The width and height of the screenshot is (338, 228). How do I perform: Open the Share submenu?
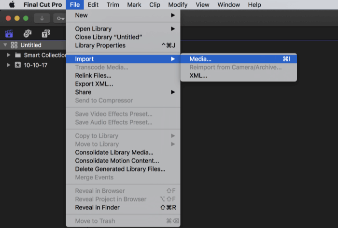(x=123, y=92)
